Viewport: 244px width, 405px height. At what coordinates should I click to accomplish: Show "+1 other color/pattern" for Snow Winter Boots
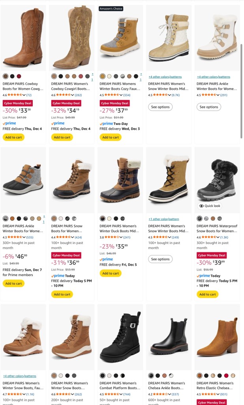tap(163, 219)
